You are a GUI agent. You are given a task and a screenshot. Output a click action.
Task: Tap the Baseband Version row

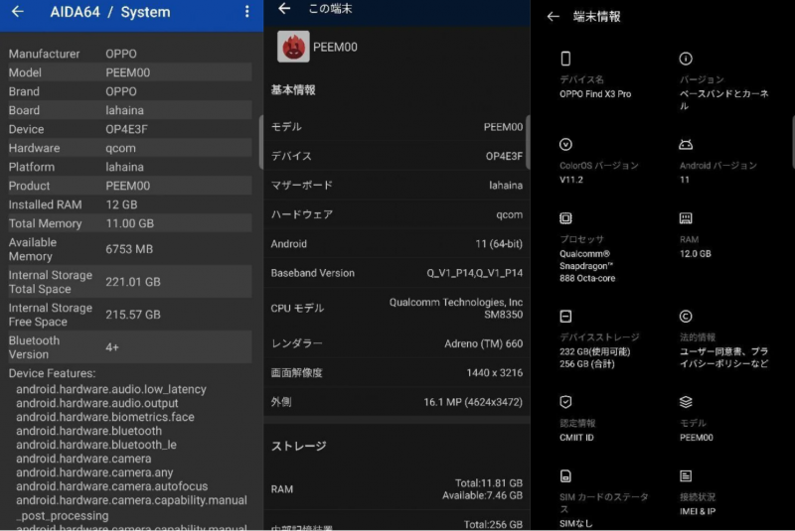pos(397,273)
